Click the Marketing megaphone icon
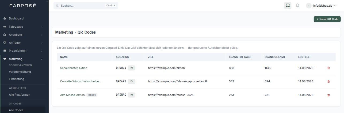 click(x=5, y=59)
